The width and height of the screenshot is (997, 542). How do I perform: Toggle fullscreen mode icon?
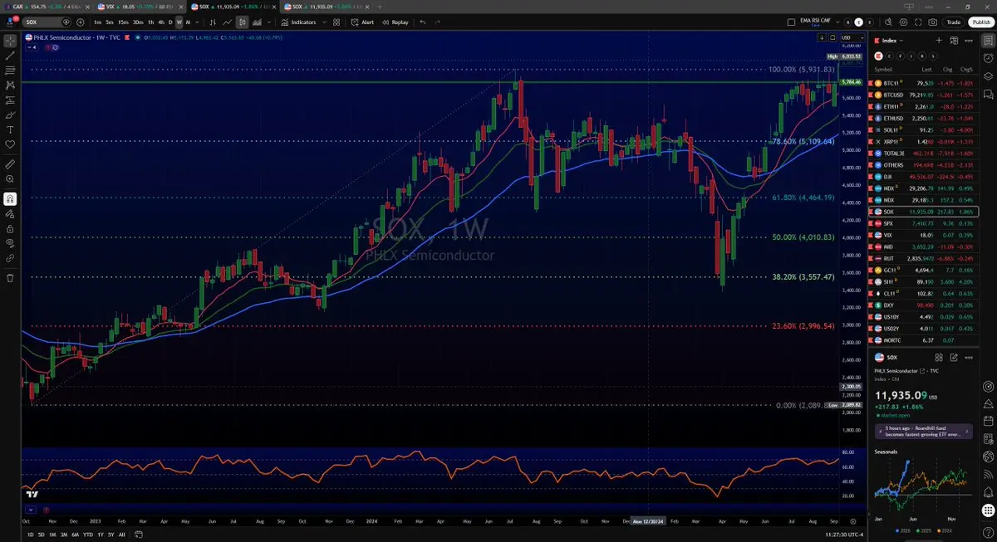pyautogui.click(x=919, y=22)
